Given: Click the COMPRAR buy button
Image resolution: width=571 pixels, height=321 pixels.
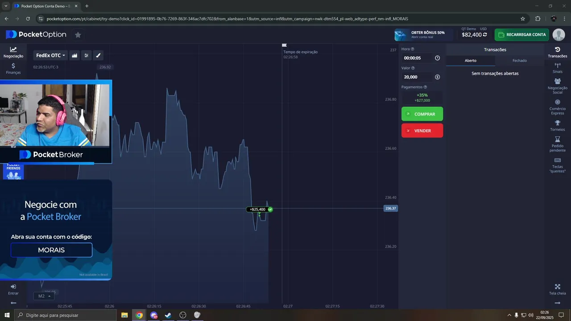Looking at the screenshot, I should tap(422, 114).
